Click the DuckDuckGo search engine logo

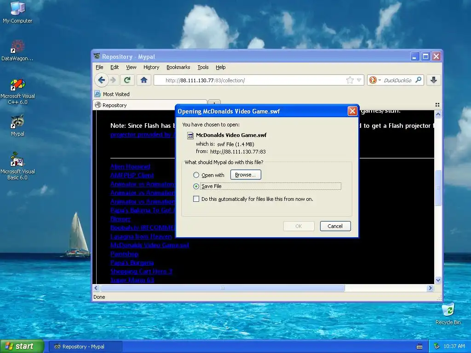coord(373,80)
